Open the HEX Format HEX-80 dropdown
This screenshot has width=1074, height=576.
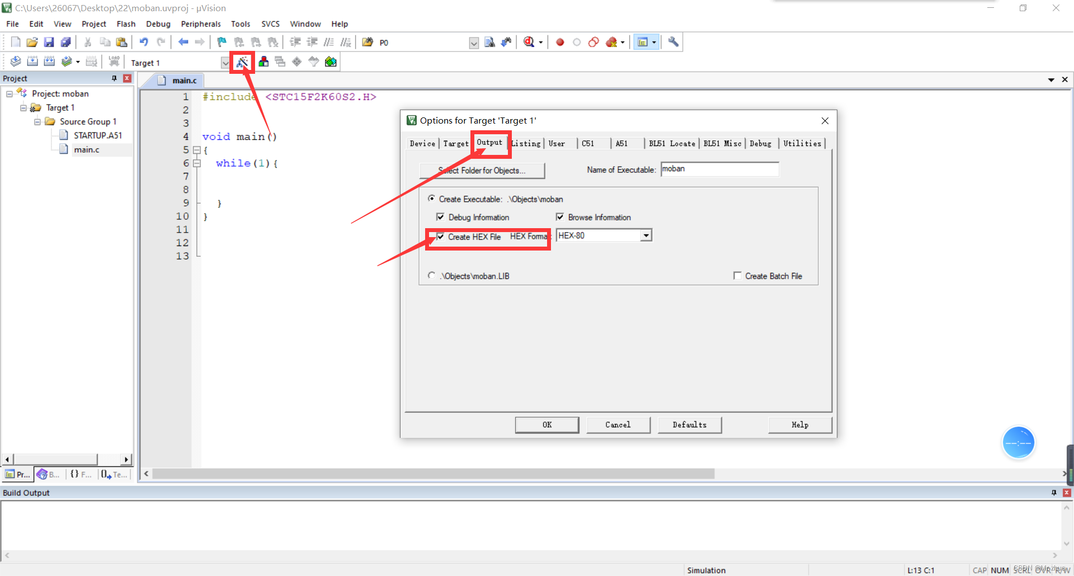(x=646, y=235)
